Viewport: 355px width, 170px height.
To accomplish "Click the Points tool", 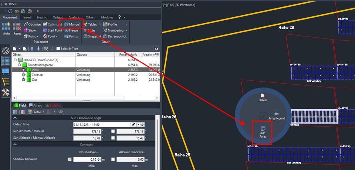I will click(71, 36).
